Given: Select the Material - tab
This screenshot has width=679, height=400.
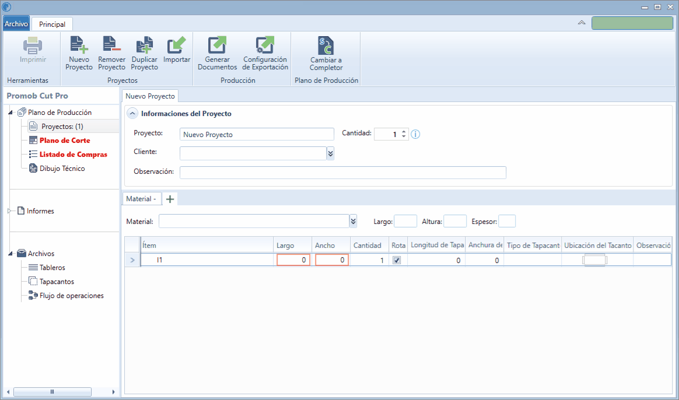Looking at the screenshot, I should pos(141,199).
